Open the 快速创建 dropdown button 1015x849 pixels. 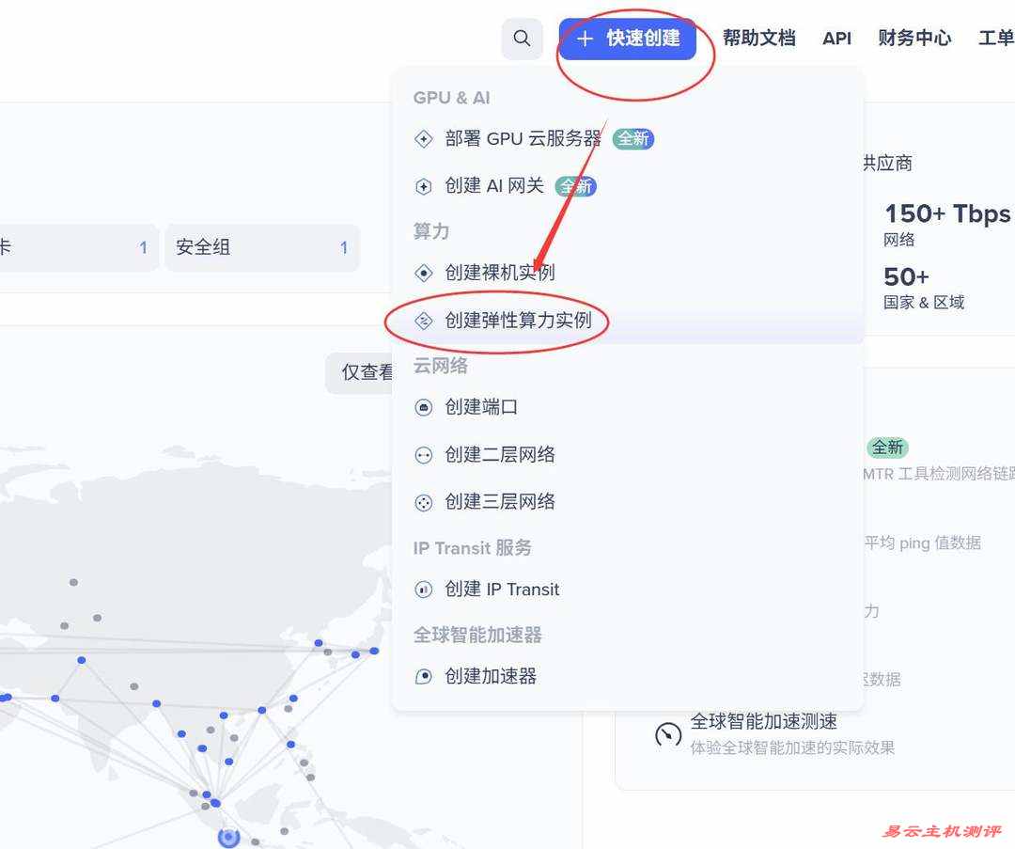628,39
